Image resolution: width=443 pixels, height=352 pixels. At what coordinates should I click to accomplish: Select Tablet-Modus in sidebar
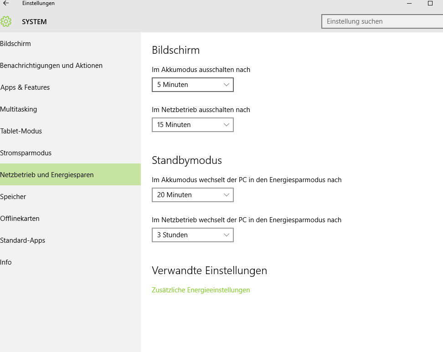coord(70,131)
